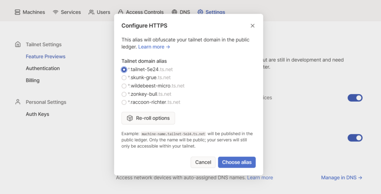This screenshot has width=381, height=194.
Task: Open the Learn more link in the dialog
Action: 154,47
